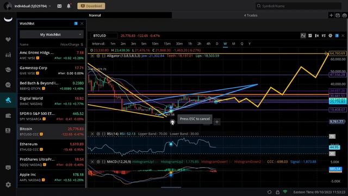
Task: Expand the My Watchlist dropdown
Action: (52, 34)
